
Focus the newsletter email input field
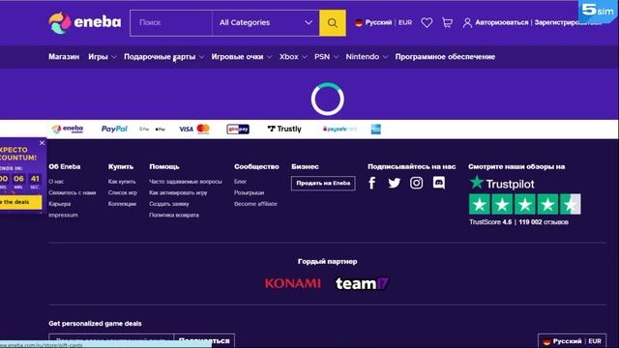point(111,341)
